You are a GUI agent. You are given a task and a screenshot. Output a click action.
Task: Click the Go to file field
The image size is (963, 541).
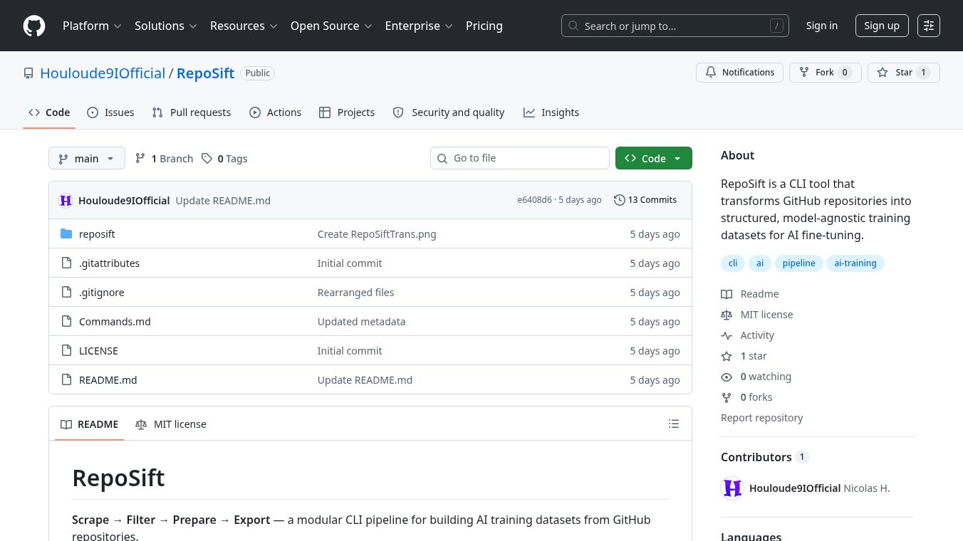point(520,158)
